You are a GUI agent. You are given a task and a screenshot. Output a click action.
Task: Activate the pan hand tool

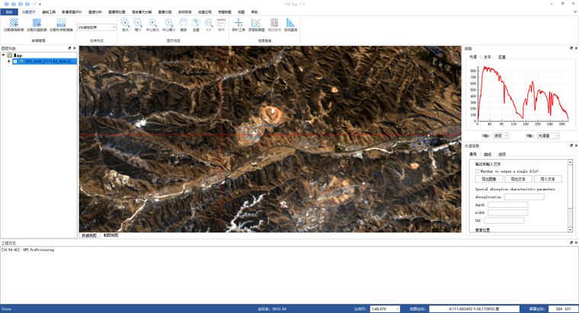click(x=183, y=24)
